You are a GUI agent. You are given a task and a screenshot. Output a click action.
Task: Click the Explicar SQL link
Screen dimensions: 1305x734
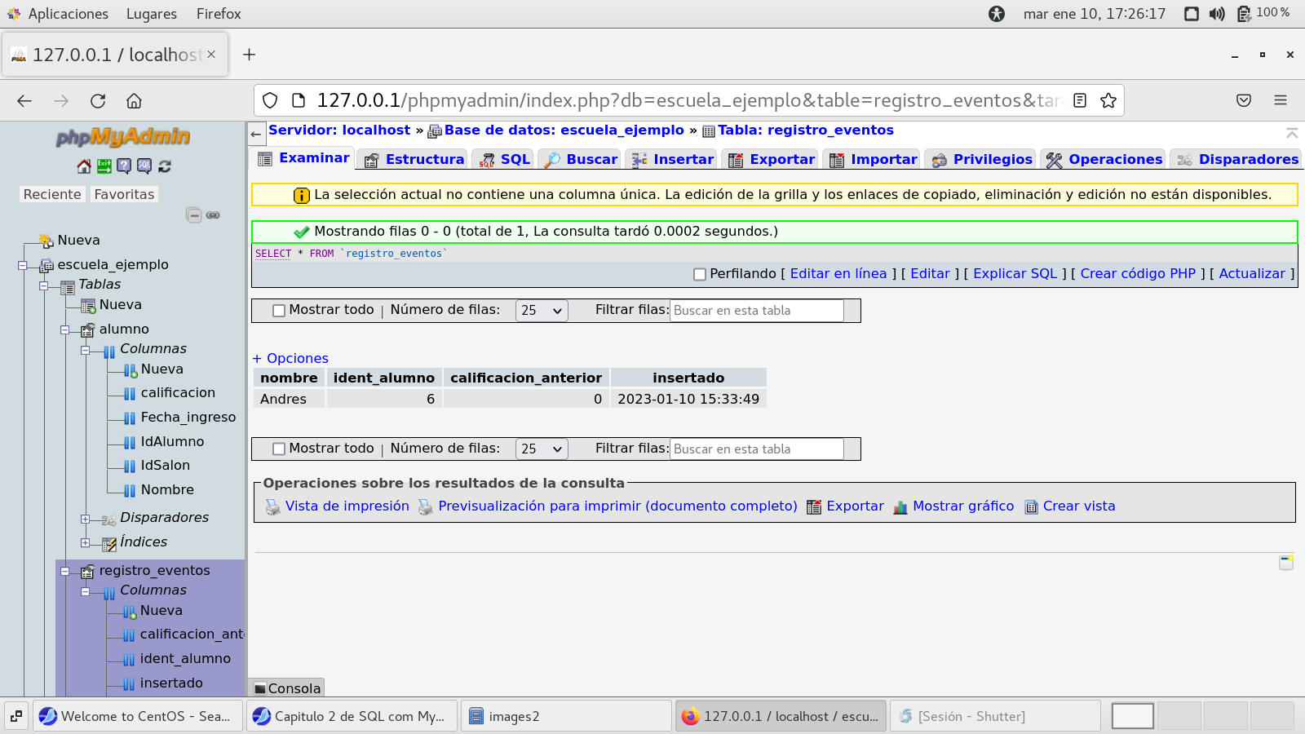click(x=1015, y=274)
